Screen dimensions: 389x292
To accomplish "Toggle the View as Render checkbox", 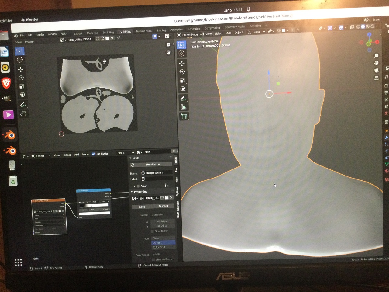I will (153, 260).
